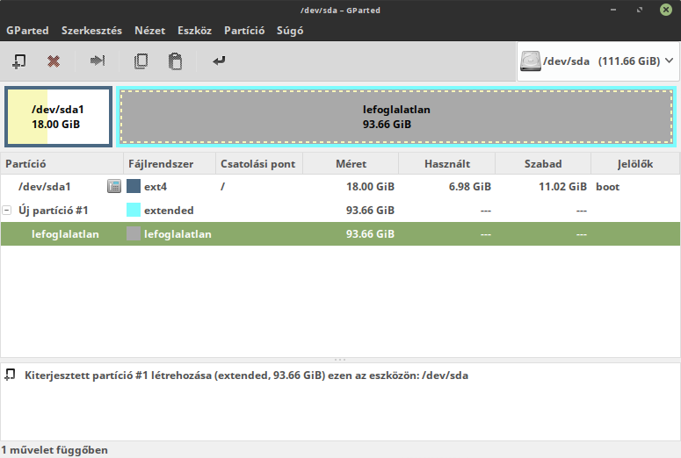681x458 pixels.
Task: Select the lefoglalatlan row in the partition list
Action: (340, 233)
